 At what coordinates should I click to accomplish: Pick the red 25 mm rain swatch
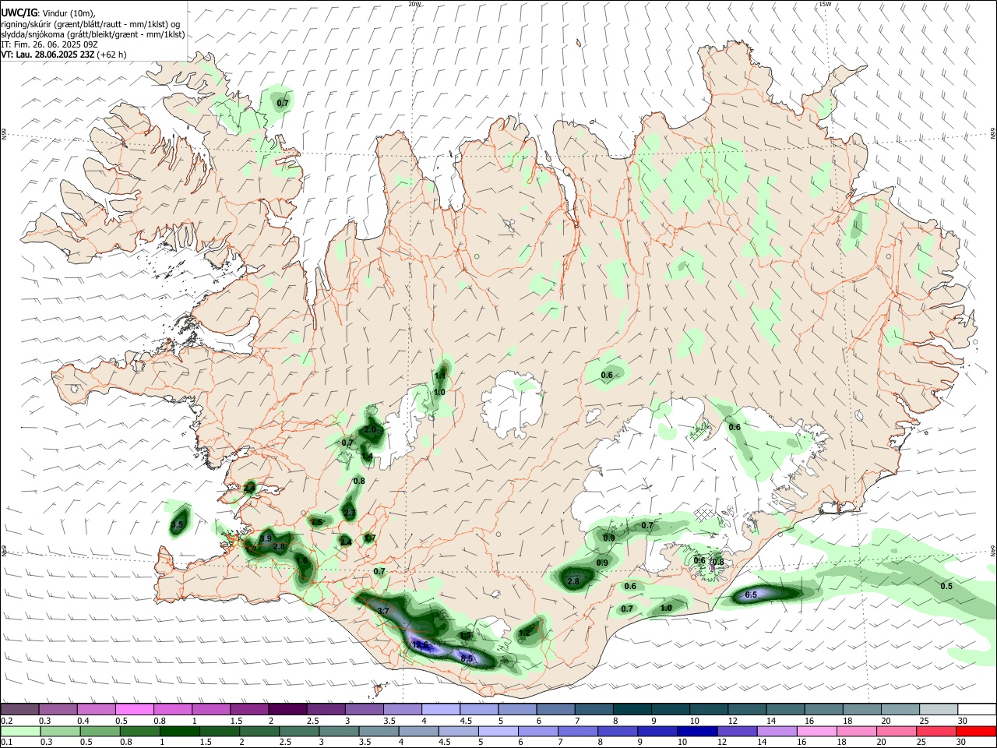tap(935, 732)
